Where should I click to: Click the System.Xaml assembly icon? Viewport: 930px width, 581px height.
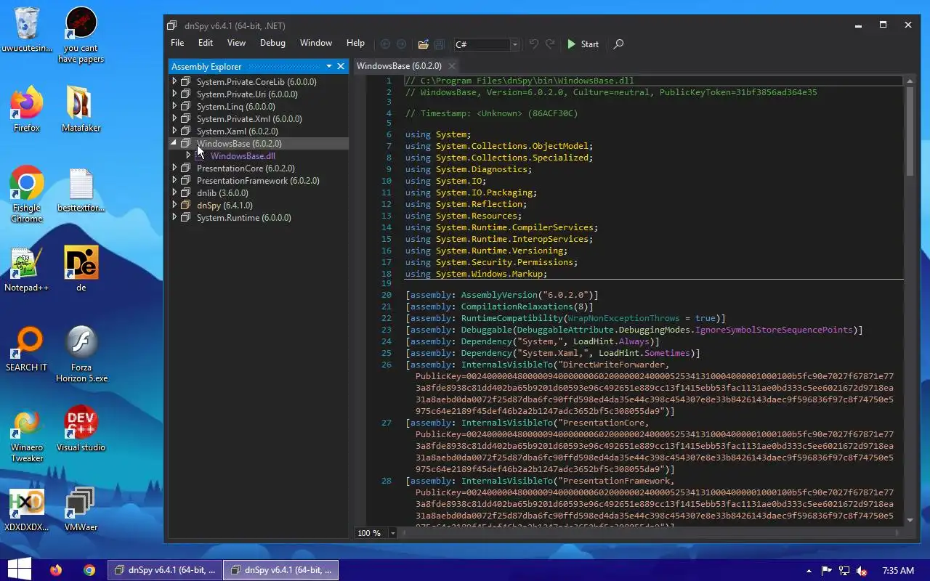click(186, 131)
